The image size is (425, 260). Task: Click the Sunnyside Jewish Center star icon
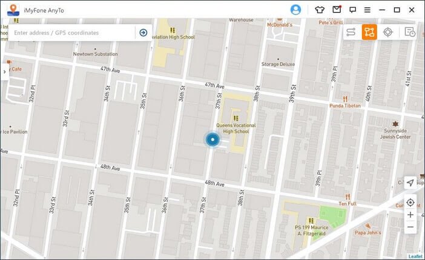[395, 124]
